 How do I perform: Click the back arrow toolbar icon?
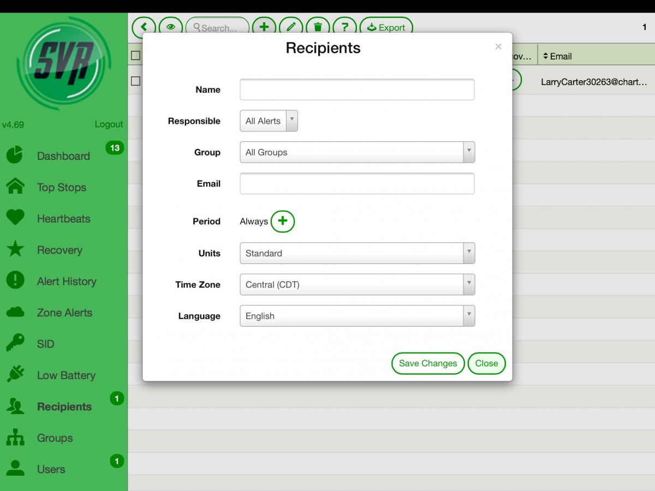[x=144, y=27]
